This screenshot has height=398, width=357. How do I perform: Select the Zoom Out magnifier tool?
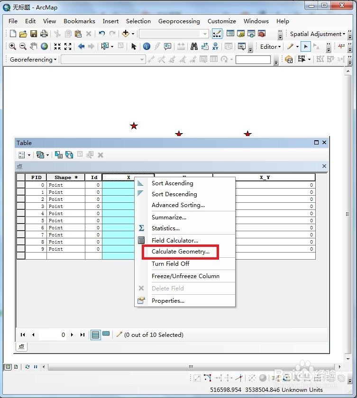23,46
